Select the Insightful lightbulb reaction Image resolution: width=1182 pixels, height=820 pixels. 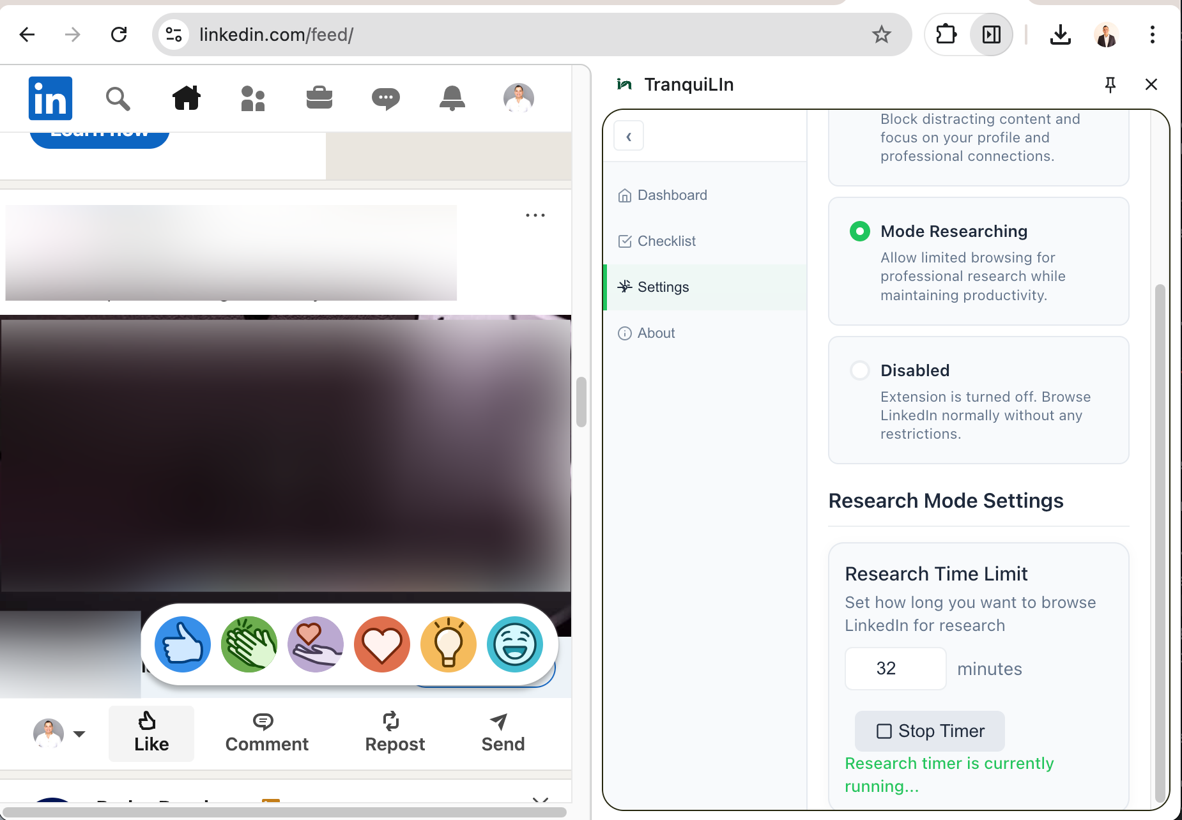(448, 644)
